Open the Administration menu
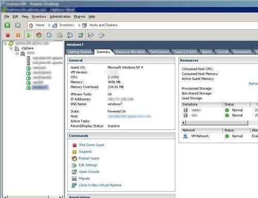 tap(60, 16)
